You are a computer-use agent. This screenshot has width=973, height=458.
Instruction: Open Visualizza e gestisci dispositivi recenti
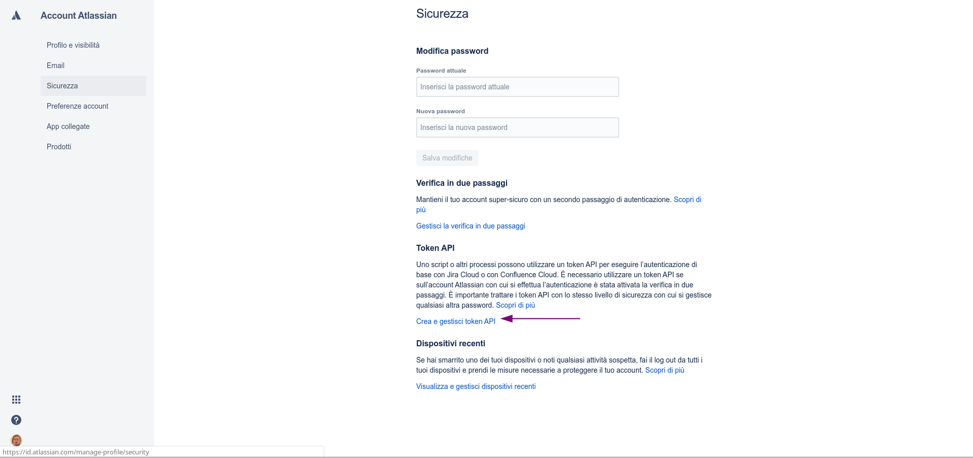pyautogui.click(x=476, y=386)
